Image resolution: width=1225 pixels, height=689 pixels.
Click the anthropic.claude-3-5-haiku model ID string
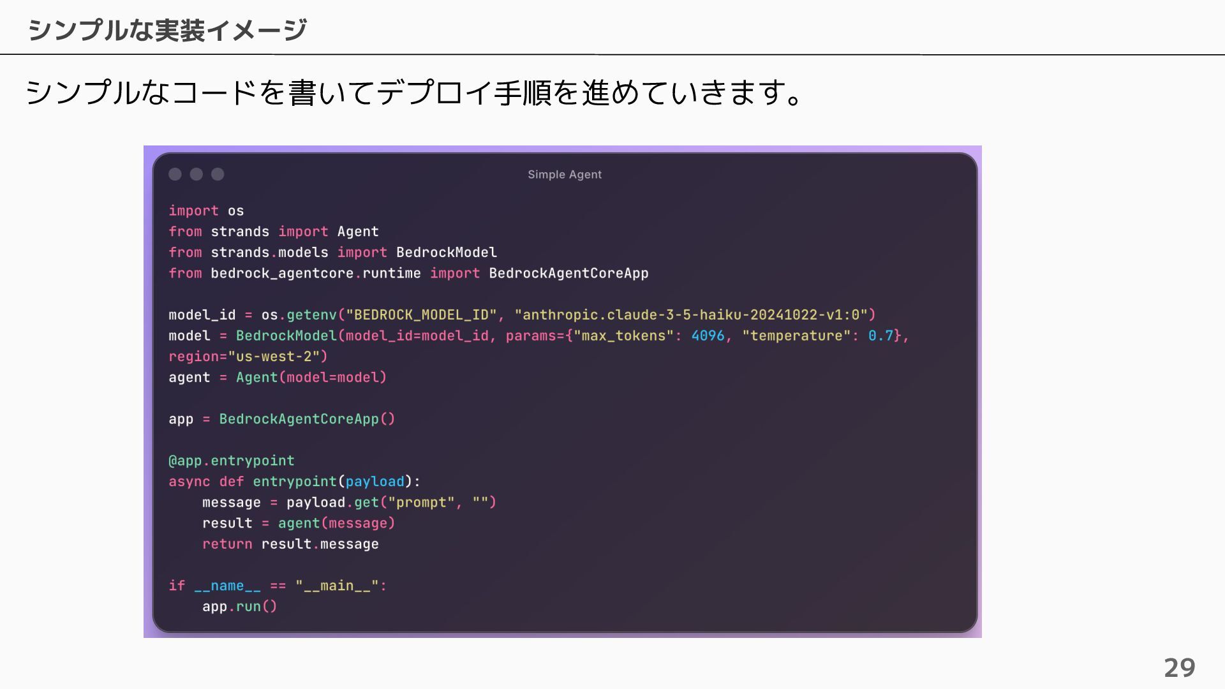pyautogui.click(x=694, y=315)
